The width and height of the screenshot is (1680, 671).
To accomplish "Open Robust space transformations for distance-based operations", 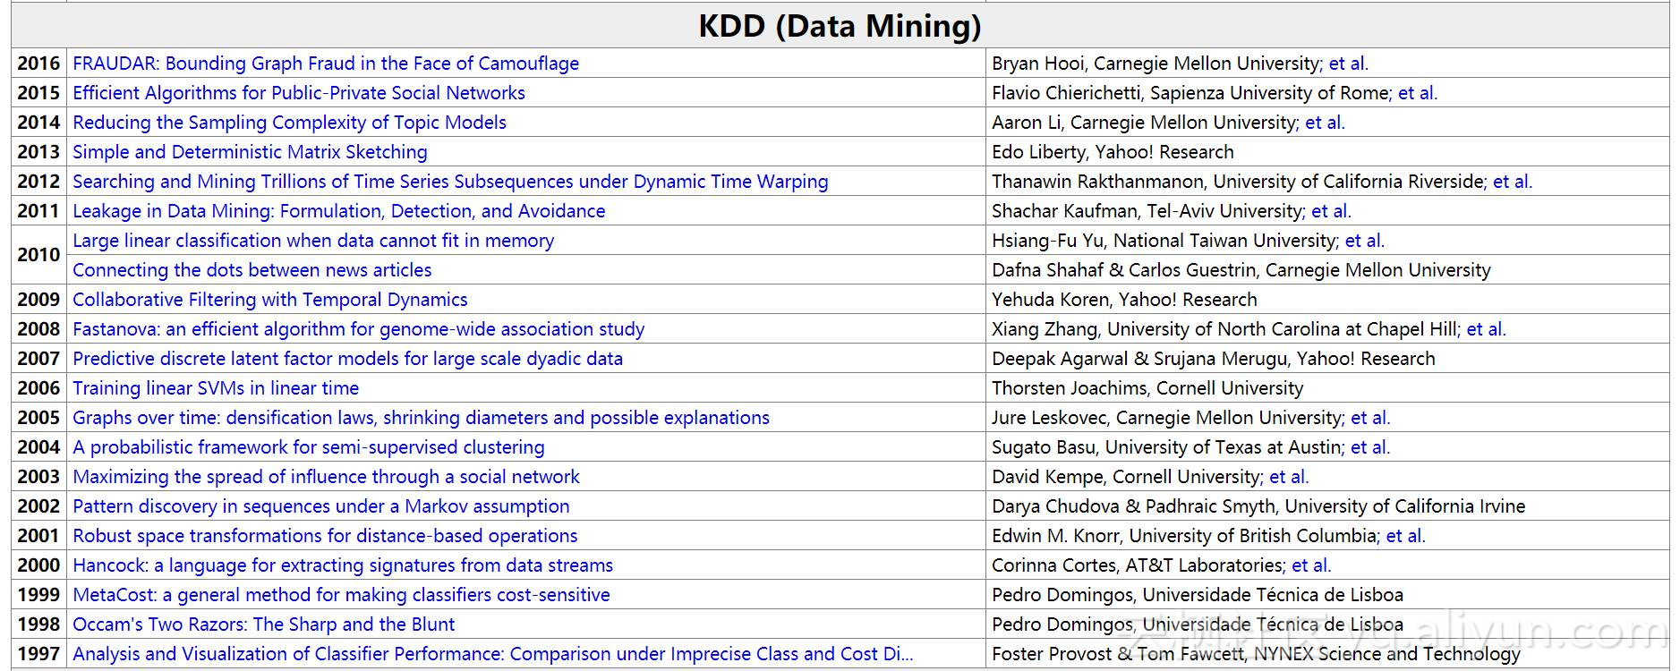I will [325, 536].
